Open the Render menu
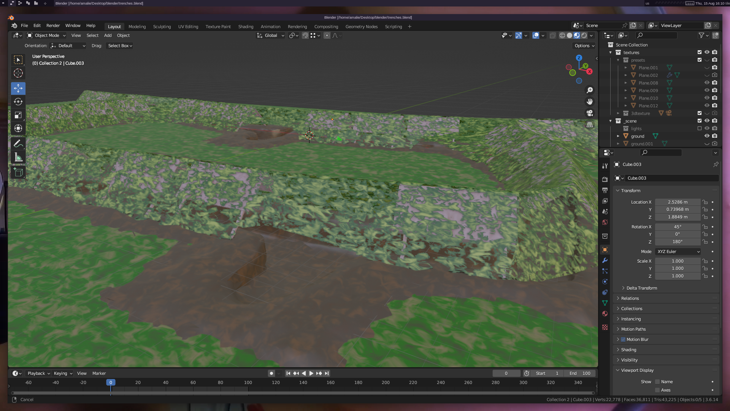Image resolution: width=730 pixels, height=411 pixels. [x=53, y=25]
